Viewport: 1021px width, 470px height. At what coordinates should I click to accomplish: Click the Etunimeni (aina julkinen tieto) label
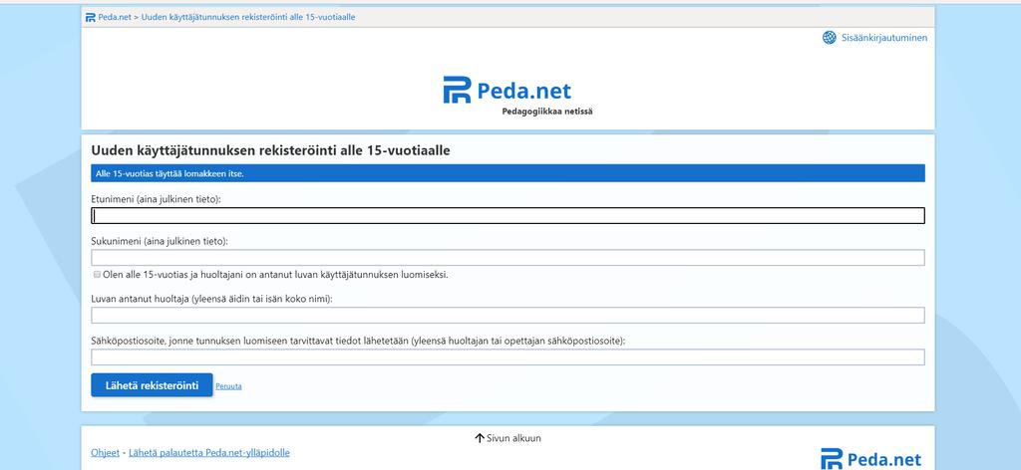point(157,199)
